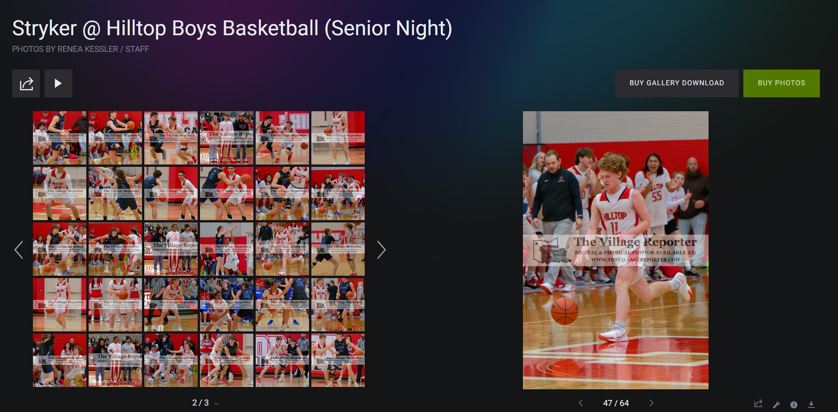Open the wrench tools icon
838x412 pixels.
776,404
